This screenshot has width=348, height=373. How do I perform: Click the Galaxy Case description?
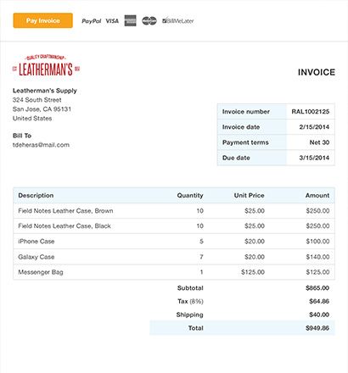click(x=36, y=257)
